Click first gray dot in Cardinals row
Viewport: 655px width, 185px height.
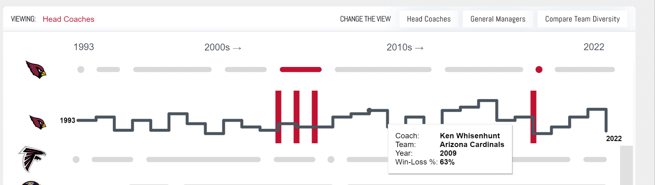pos(81,69)
